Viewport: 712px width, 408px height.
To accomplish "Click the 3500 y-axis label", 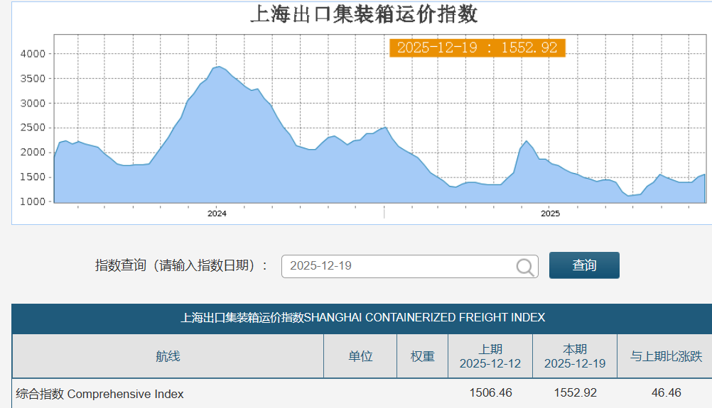I will click(x=33, y=79).
